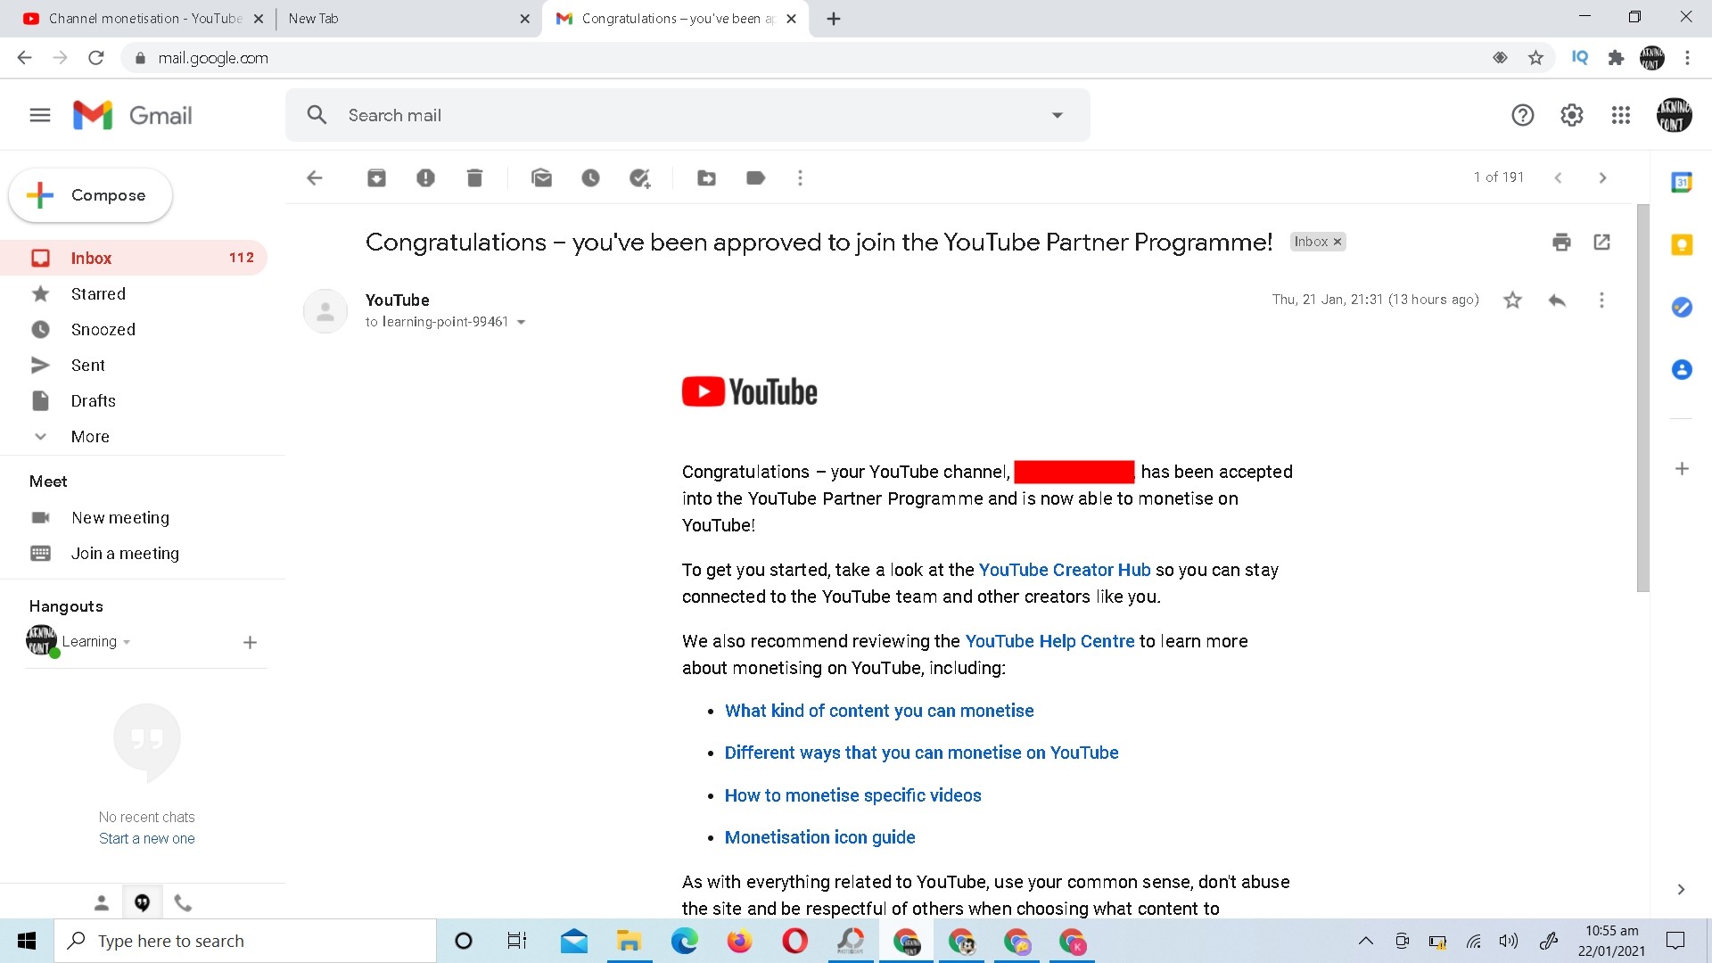Open Keep side panel
The height and width of the screenshot is (963, 1712).
[x=1682, y=244]
